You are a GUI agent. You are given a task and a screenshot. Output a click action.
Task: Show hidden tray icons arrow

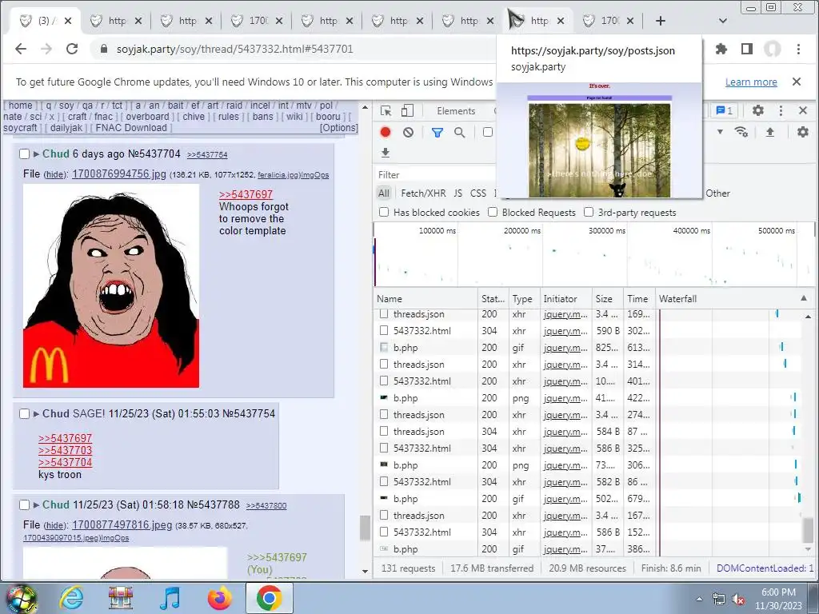tap(699, 599)
